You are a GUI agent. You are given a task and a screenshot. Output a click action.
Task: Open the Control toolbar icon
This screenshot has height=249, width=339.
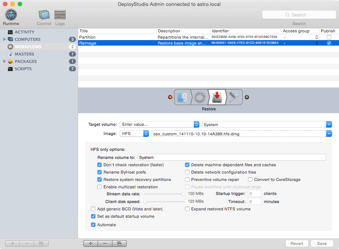point(44,15)
